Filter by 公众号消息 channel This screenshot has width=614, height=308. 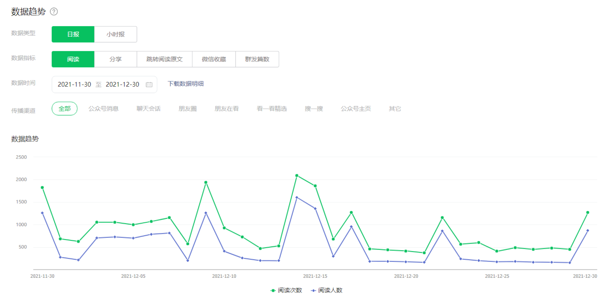tap(103, 109)
